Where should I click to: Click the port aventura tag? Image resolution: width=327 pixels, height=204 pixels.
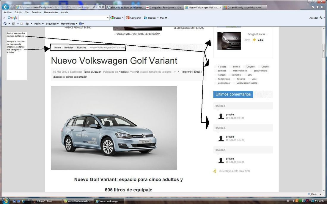[x=260, y=71]
